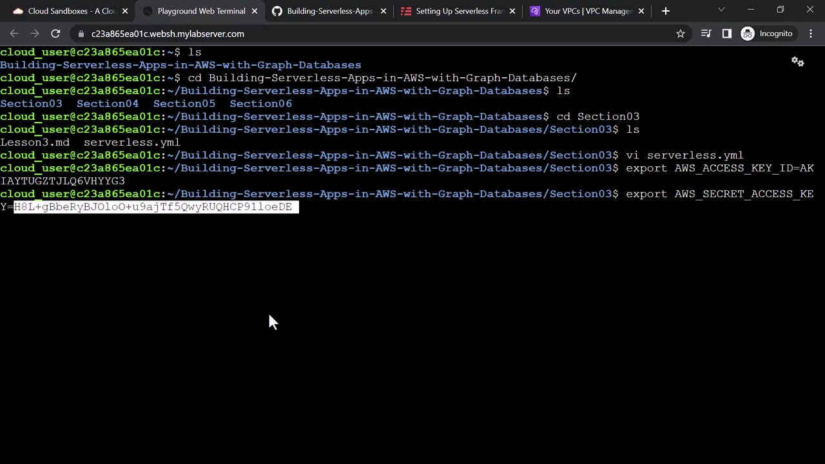
Task: Open the Your VPCs tab
Action: click(587, 11)
